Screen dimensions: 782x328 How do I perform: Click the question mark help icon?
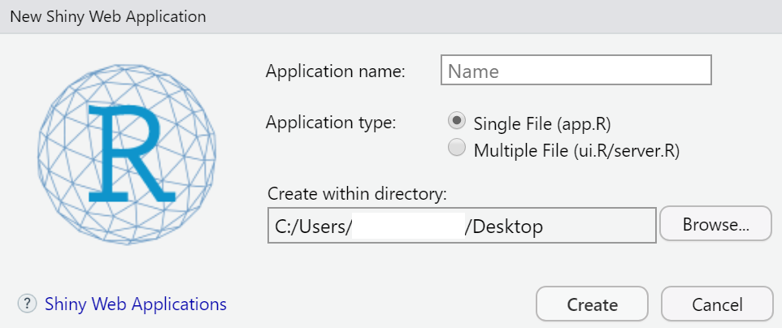pos(27,303)
